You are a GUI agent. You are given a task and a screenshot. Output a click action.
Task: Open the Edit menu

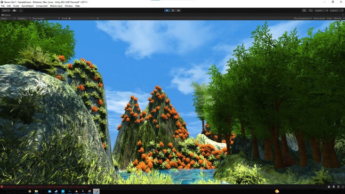tap(9, 6)
